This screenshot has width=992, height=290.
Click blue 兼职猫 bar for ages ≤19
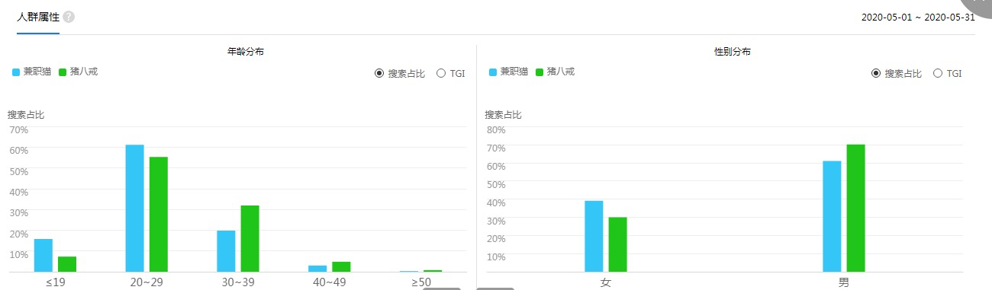click(x=43, y=255)
